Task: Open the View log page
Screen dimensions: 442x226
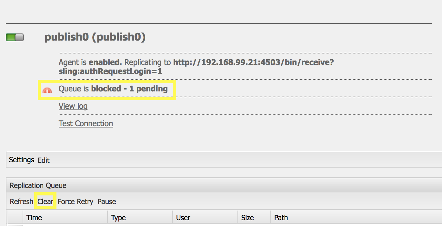Action: pos(73,106)
